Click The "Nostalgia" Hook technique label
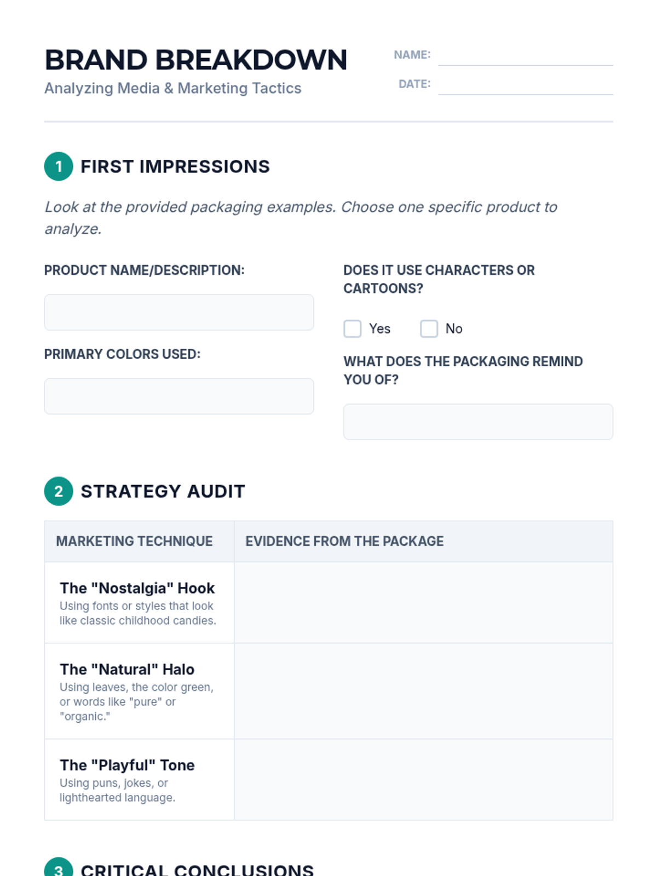This screenshot has width=657, height=876. tap(137, 588)
